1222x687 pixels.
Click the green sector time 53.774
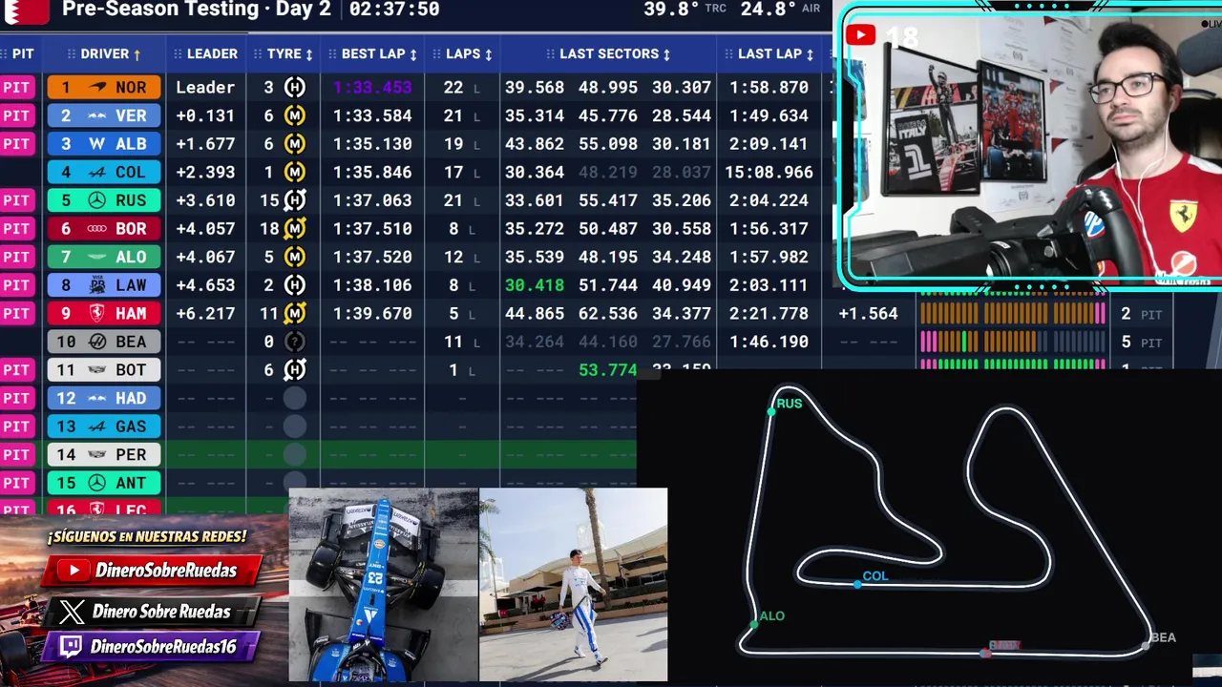[x=608, y=370]
